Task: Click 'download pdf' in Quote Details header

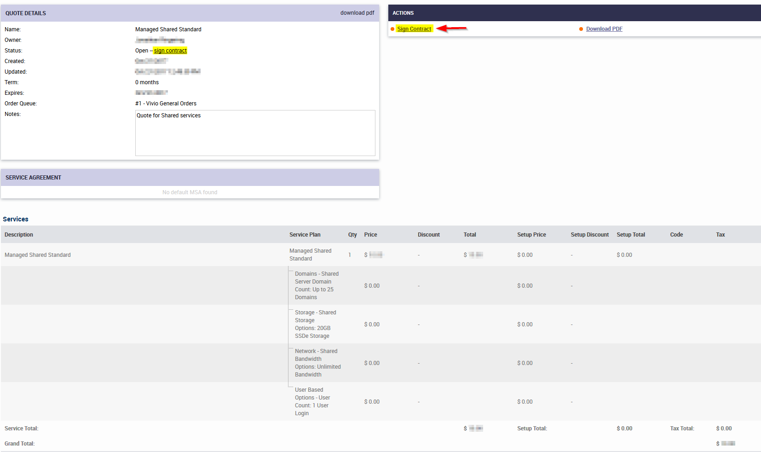Action: 357,13
